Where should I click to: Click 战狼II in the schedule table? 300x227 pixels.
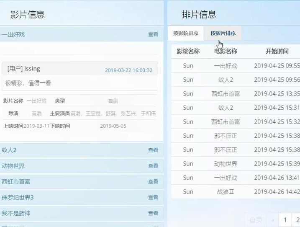pos(226,192)
